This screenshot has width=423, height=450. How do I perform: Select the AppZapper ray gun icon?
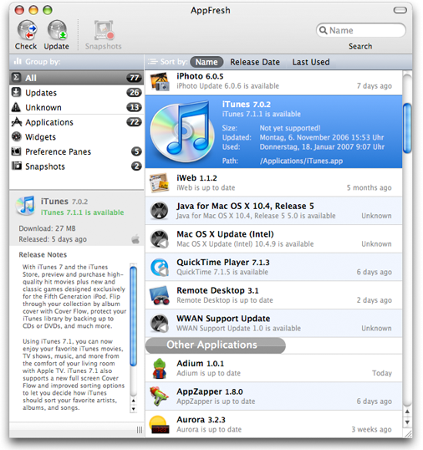159,396
